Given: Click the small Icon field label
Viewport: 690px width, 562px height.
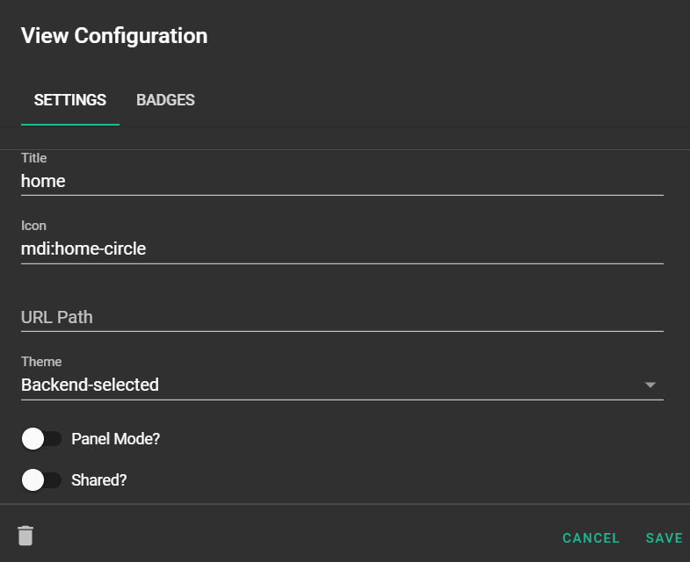Looking at the screenshot, I should coord(33,226).
